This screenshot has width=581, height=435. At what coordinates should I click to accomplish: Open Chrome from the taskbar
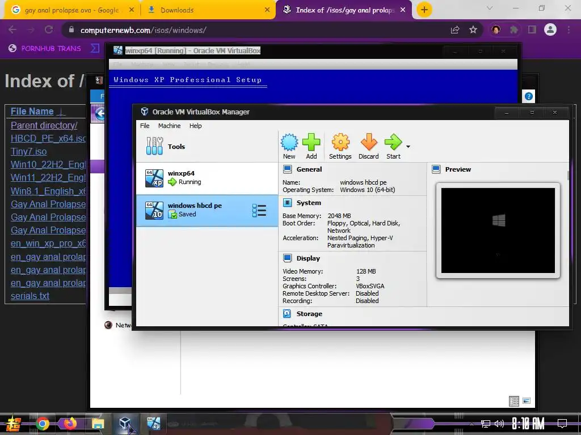click(42, 424)
